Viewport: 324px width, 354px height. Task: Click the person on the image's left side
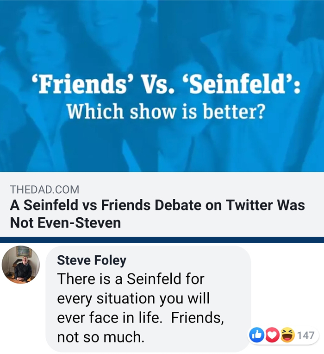click(42, 42)
